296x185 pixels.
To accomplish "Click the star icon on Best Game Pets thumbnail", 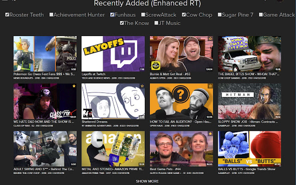I will (210, 134).
